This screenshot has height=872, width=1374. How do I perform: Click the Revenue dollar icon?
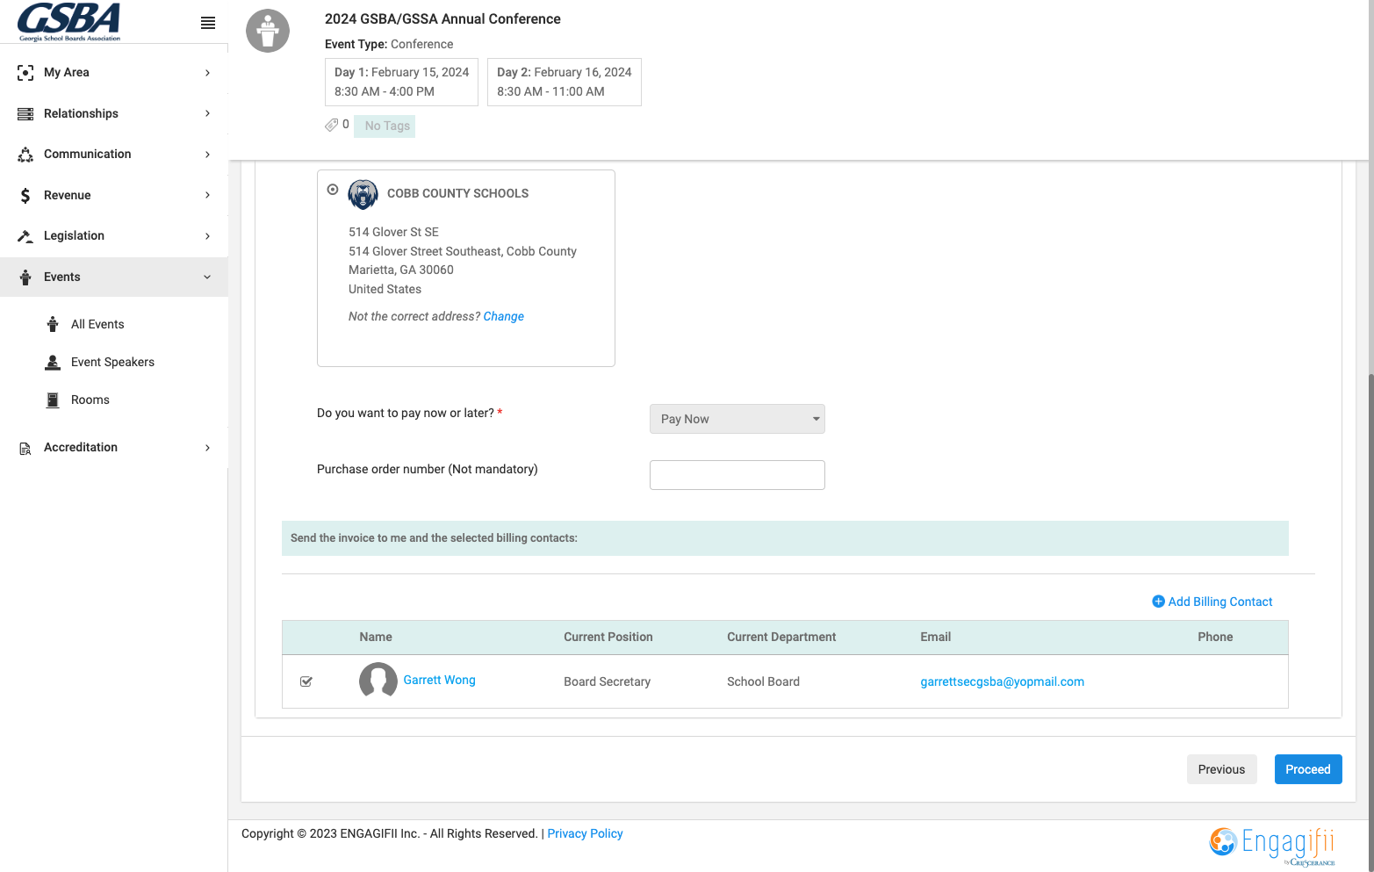[x=25, y=196]
